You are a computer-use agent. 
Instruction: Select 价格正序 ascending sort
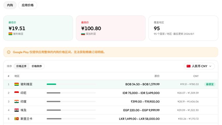point(21,66)
